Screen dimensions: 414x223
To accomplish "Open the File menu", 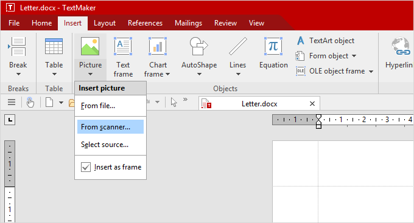I will click(x=14, y=23).
